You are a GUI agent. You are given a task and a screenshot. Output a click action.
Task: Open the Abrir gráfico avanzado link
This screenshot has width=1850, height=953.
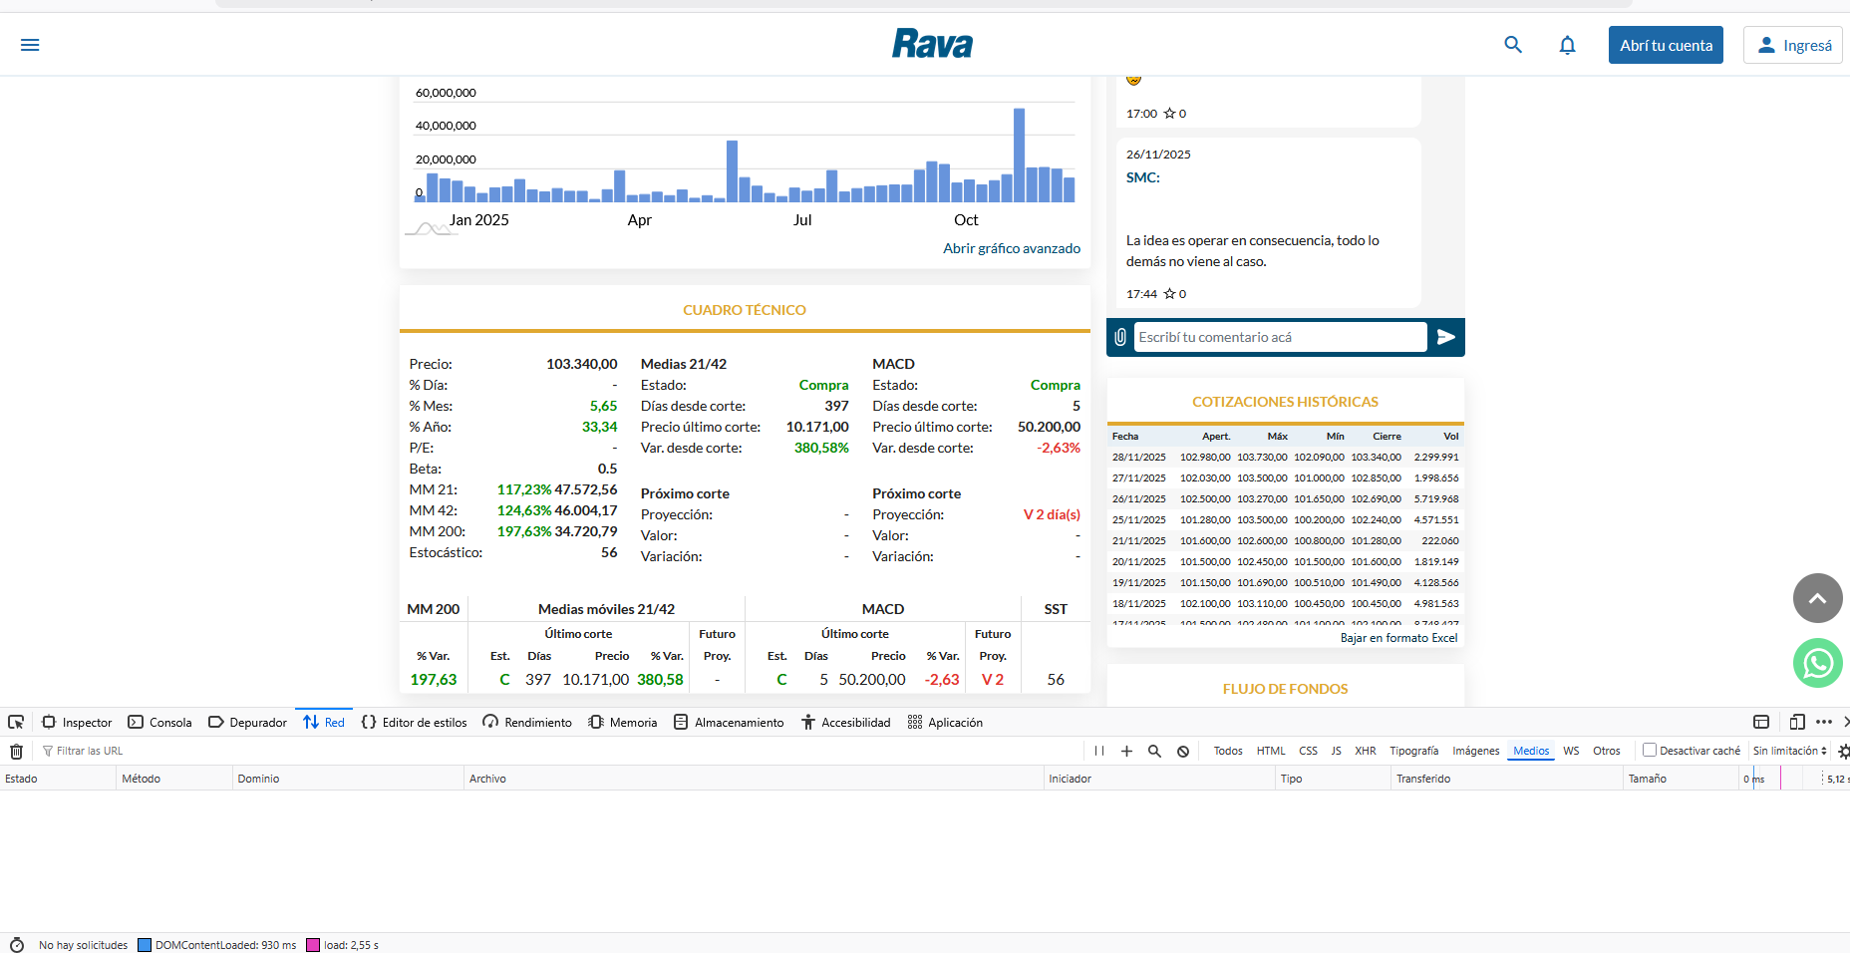1011,248
